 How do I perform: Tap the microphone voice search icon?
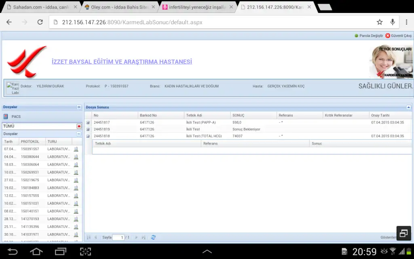(392, 22)
